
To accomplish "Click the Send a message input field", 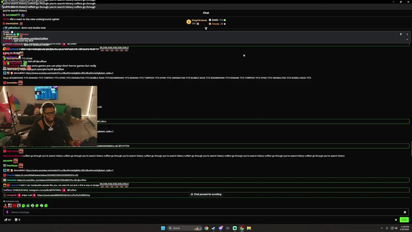I will click(206, 212).
